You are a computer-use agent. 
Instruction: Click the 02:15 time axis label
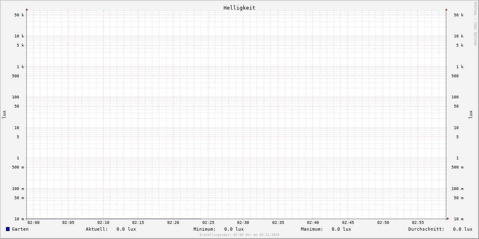138,223
